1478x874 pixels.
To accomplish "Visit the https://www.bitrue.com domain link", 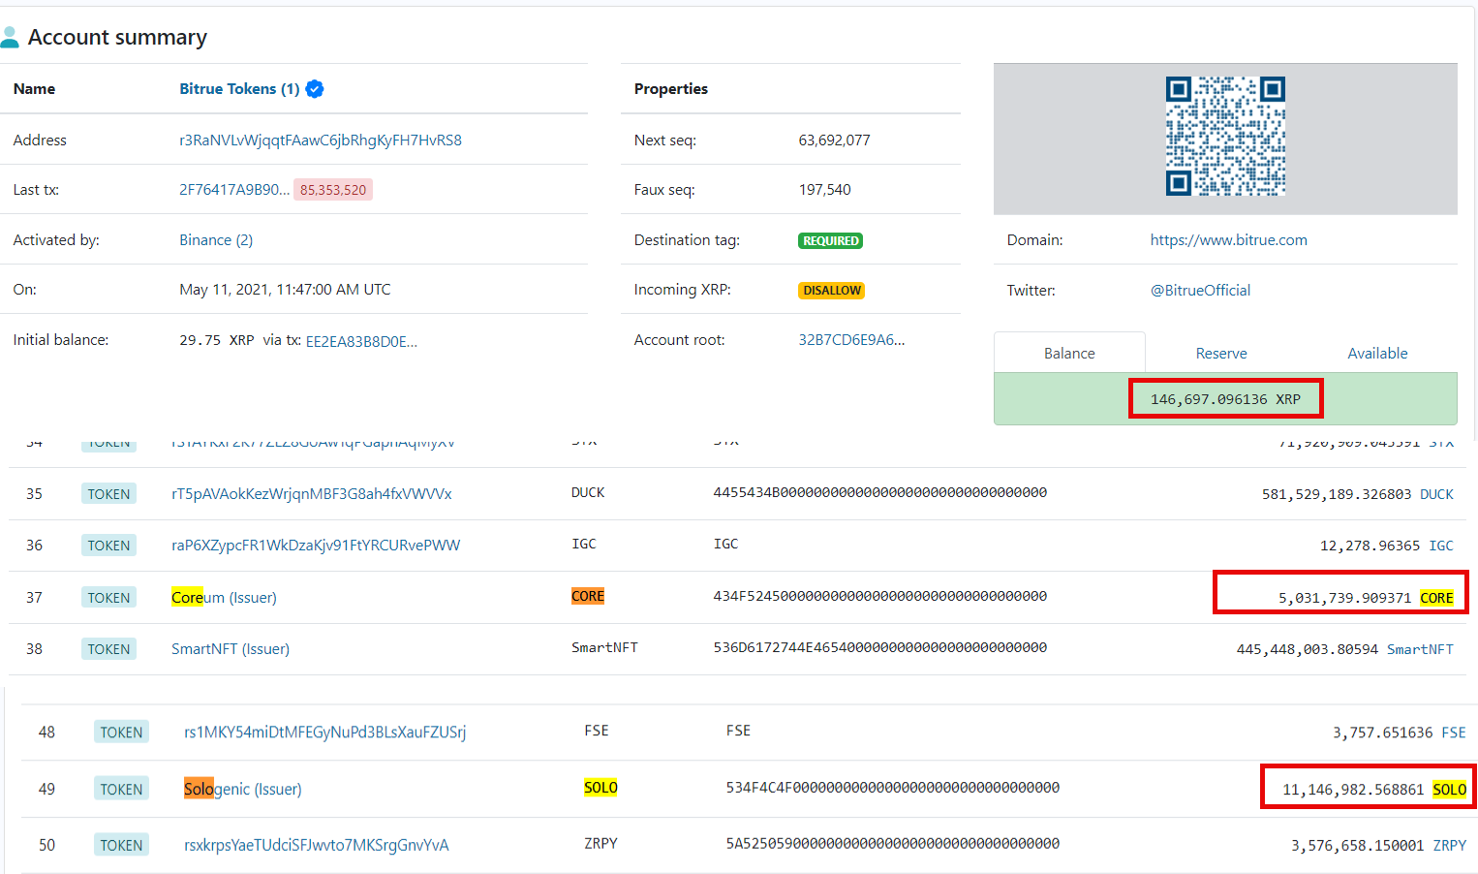I will (1228, 240).
